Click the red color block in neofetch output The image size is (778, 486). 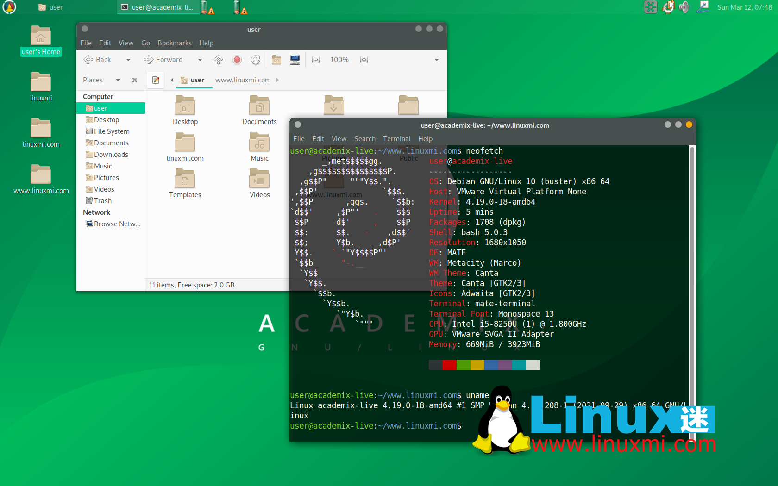click(450, 365)
